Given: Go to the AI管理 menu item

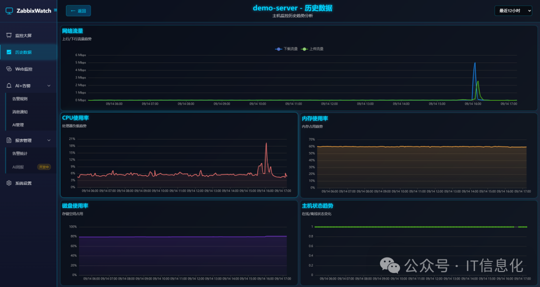Looking at the screenshot, I should (x=18, y=125).
